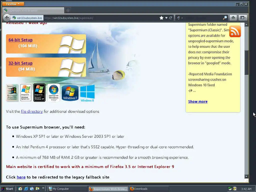
Task: Switch to My Computer taskbar window
Action: tap(67, 189)
